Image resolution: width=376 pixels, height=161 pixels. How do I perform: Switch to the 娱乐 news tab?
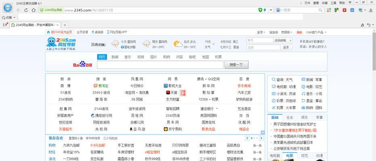[304, 118]
